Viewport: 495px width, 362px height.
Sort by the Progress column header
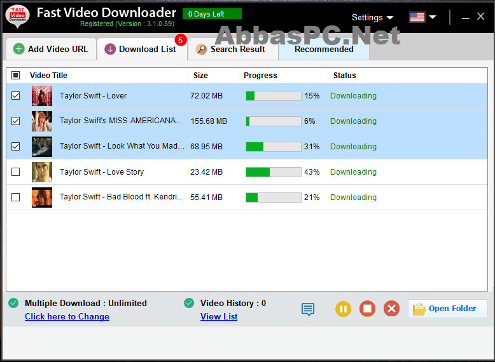click(x=283, y=76)
